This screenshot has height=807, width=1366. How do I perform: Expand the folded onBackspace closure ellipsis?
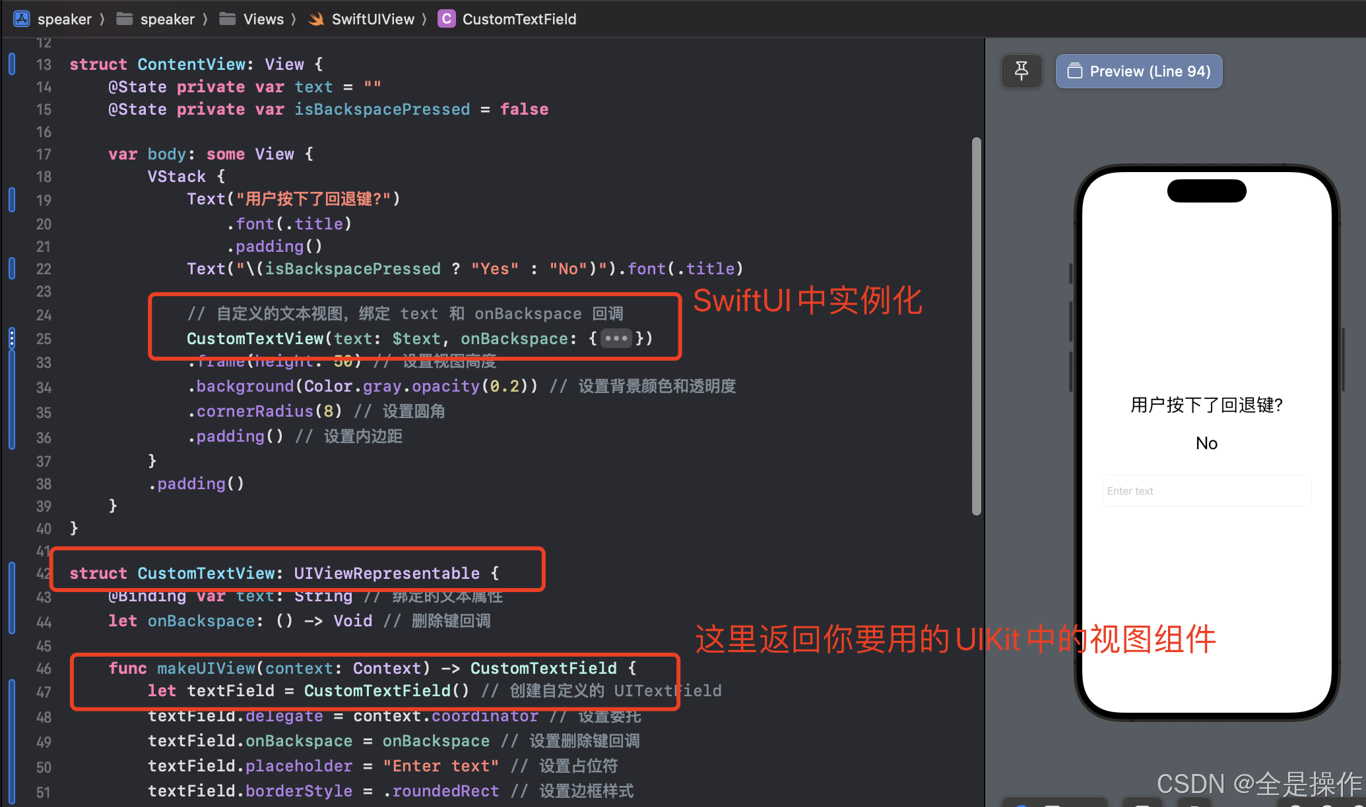pyautogui.click(x=616, y=338)
